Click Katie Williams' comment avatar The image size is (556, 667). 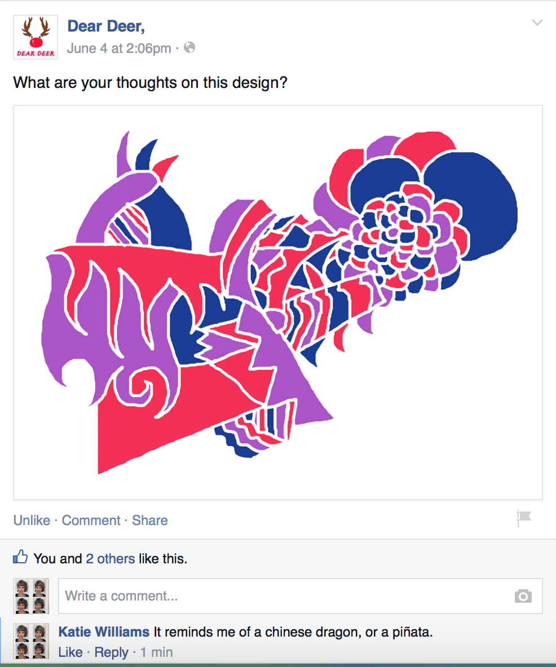pos(31,641)
